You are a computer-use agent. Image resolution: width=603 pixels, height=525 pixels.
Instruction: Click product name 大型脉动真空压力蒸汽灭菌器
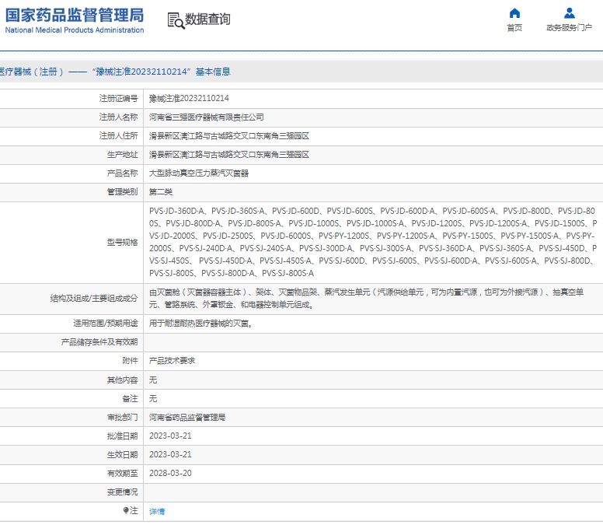tap(199, 173)
